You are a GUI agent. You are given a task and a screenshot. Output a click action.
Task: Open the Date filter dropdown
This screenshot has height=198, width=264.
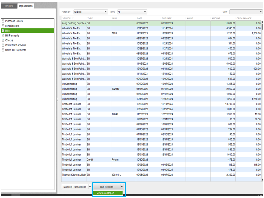(132, 12)
